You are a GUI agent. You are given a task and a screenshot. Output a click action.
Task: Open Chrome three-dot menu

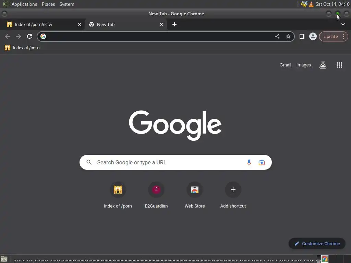pos(343,36)
